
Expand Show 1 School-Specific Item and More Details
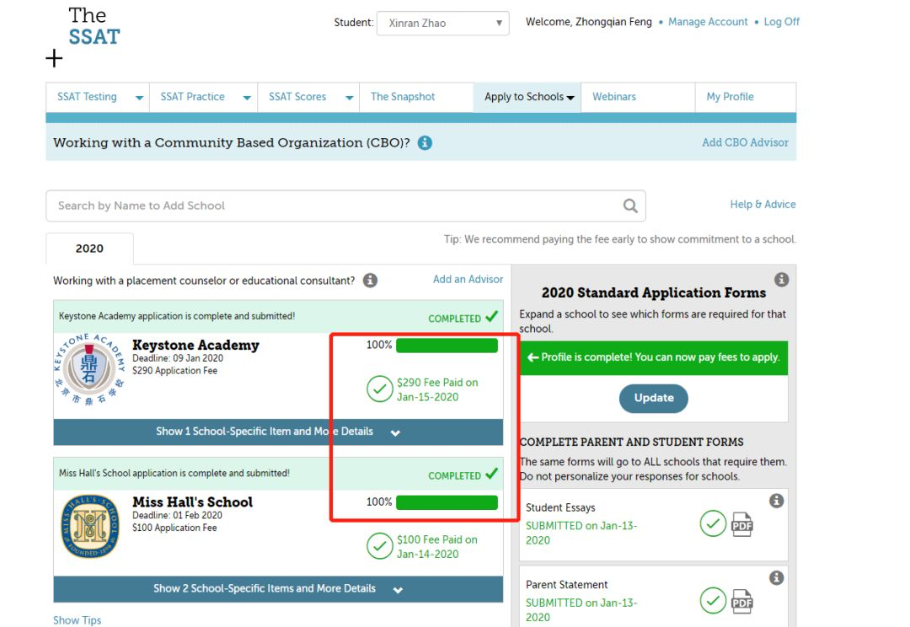click(278, 431)
